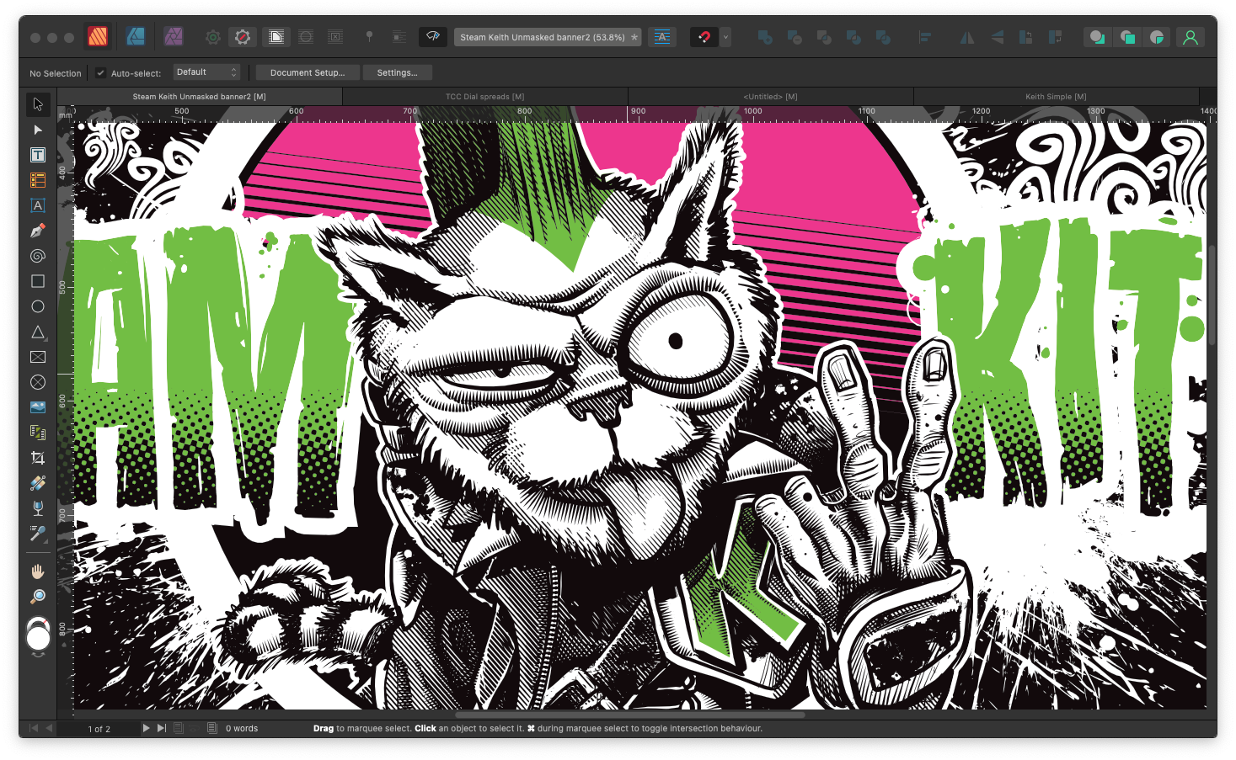The width and height of the screenshot is (1236, 760).
Task: Open the Alignment options icon
Action: click(x=925, y=37)
